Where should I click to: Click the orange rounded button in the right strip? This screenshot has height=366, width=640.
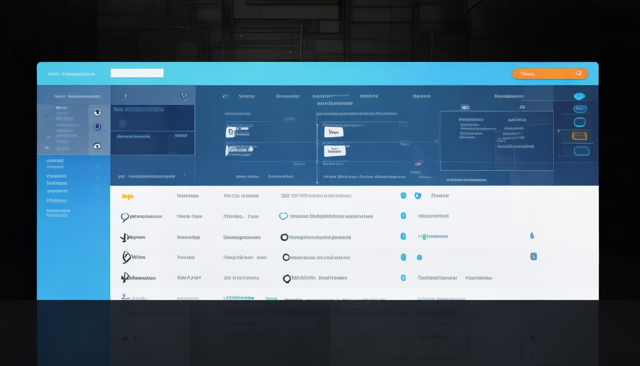[x=580, y=136]
